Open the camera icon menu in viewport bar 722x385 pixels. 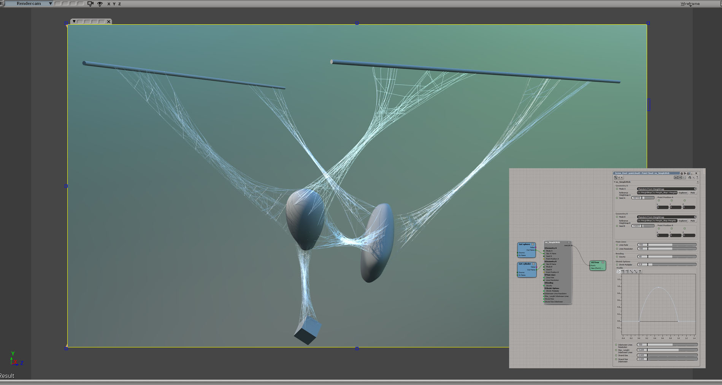point(90,4)
